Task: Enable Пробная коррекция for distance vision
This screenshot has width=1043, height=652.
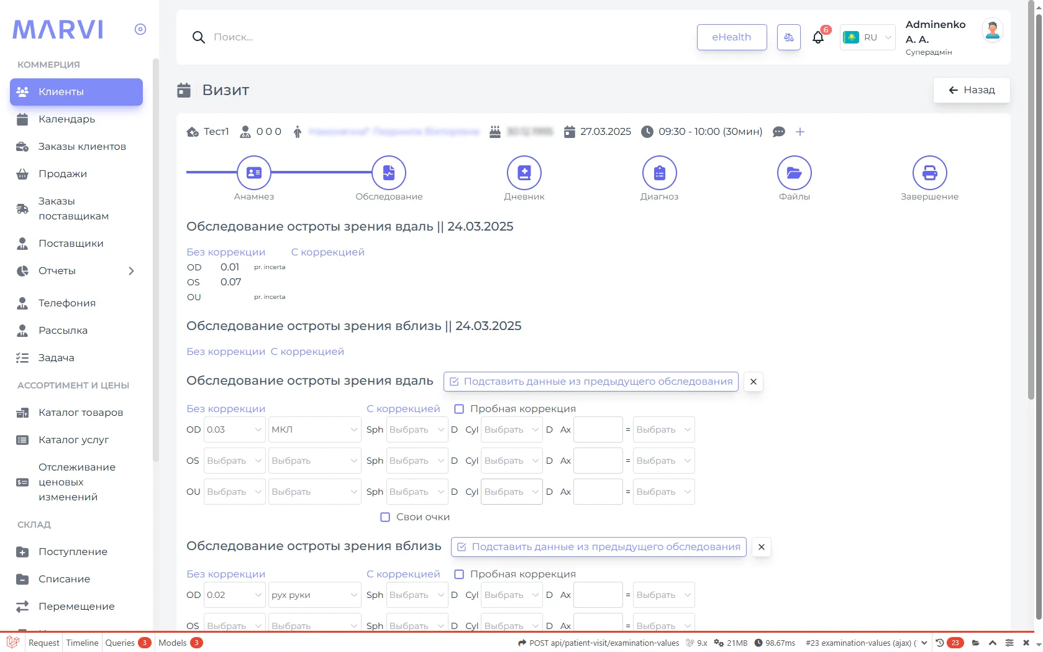Action: [x=460, y=409]
